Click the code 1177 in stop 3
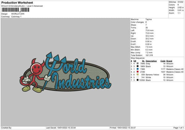 [x=163, y=69]
